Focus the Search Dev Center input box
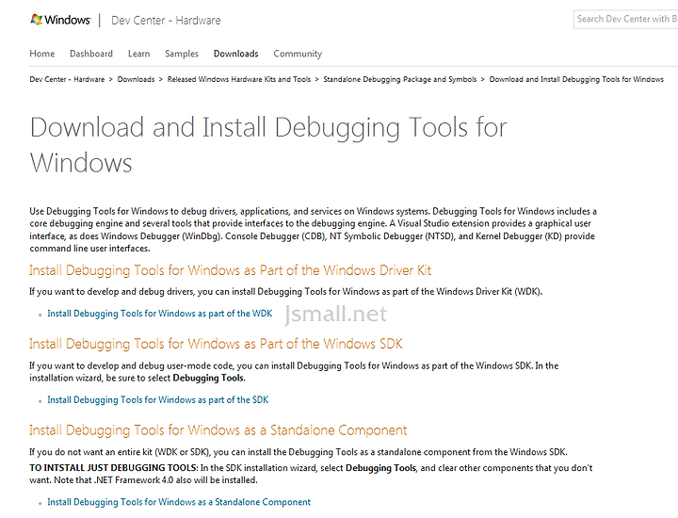Screen dimensions: 678x518 point(625,19)
